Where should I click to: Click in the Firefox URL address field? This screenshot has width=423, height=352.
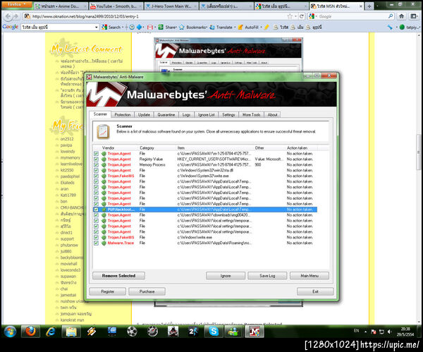point(159,16)
